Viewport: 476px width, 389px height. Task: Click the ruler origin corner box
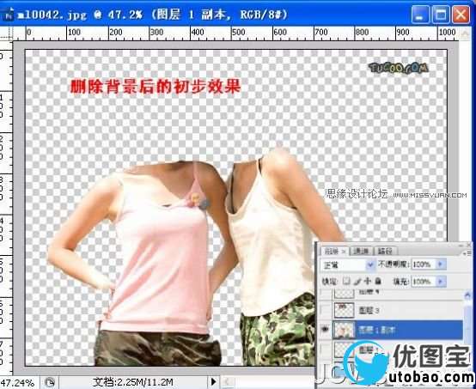pos(6,33)
